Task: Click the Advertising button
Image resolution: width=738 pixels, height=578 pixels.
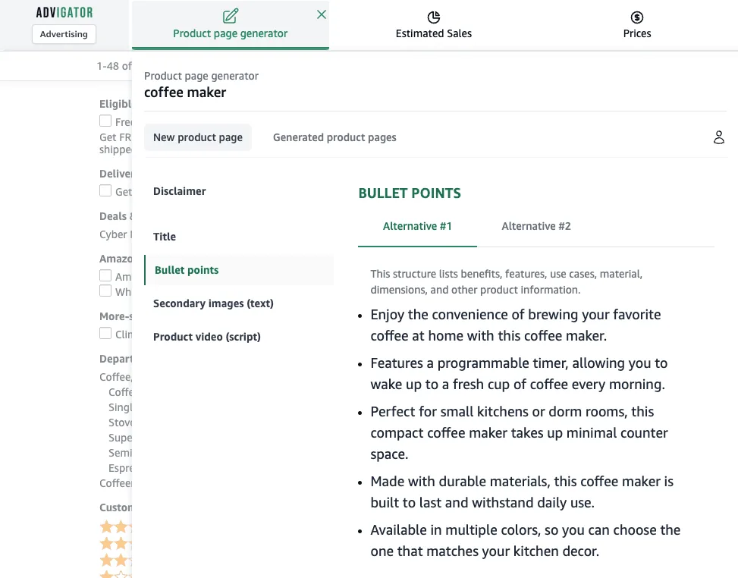Action: [64, 34]
